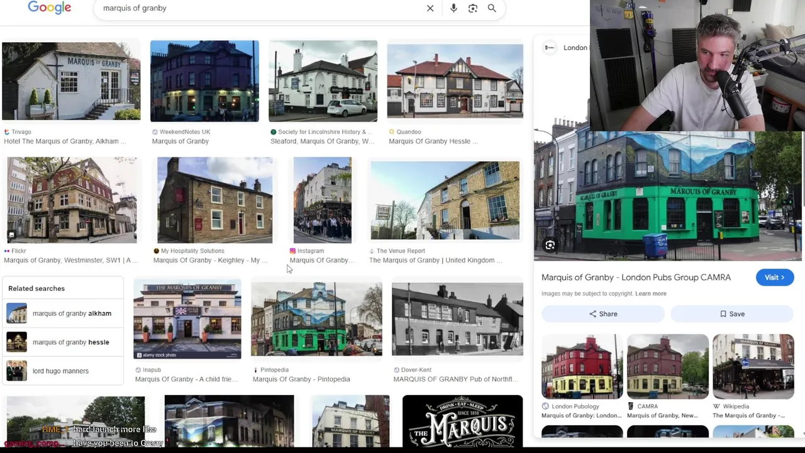This screenshot has width=805, height=453.
Task: Open Pintopedia green pub thumbnail
Action: click(316, 319)
